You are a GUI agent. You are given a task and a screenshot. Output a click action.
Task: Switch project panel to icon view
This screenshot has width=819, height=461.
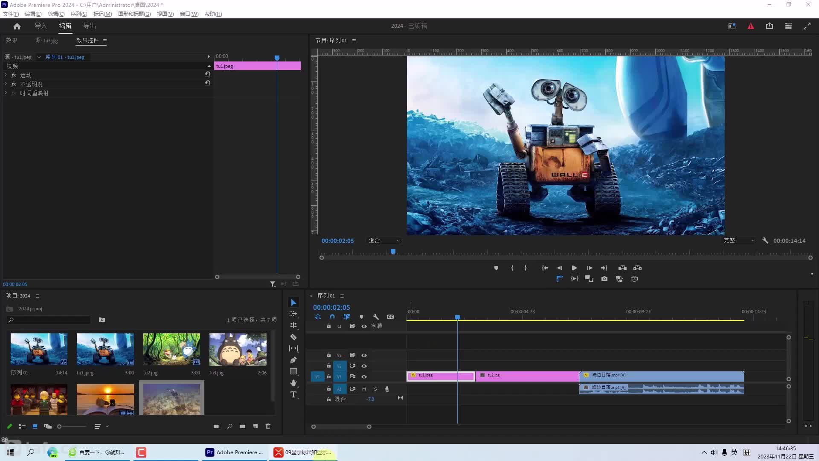[35, 426]
